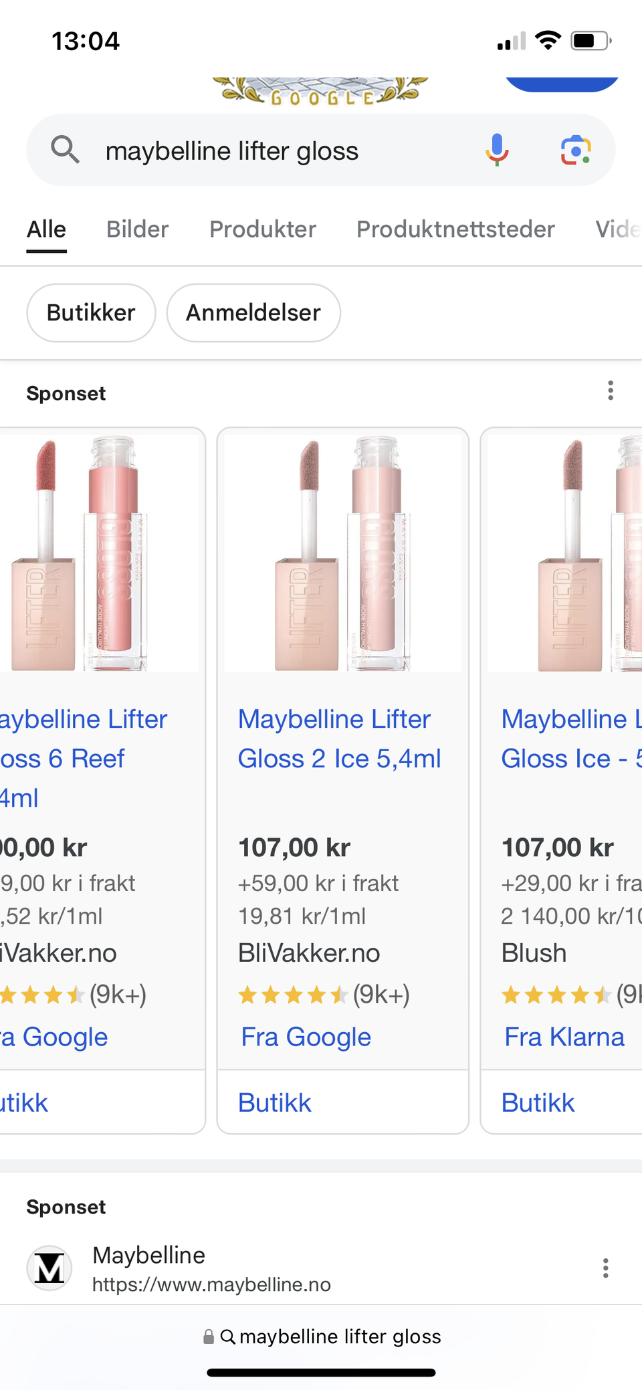Switch to the Bilder tab
Screen dimensions: 642x1390
(137, 229)
